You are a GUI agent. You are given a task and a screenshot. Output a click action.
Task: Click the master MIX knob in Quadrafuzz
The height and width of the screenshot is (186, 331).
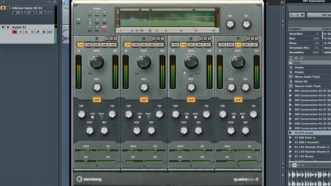230,24
